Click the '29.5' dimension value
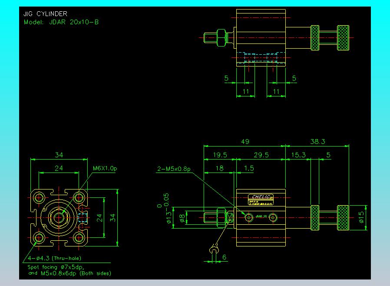The image size is (390, 286). [x=261, y=155]
